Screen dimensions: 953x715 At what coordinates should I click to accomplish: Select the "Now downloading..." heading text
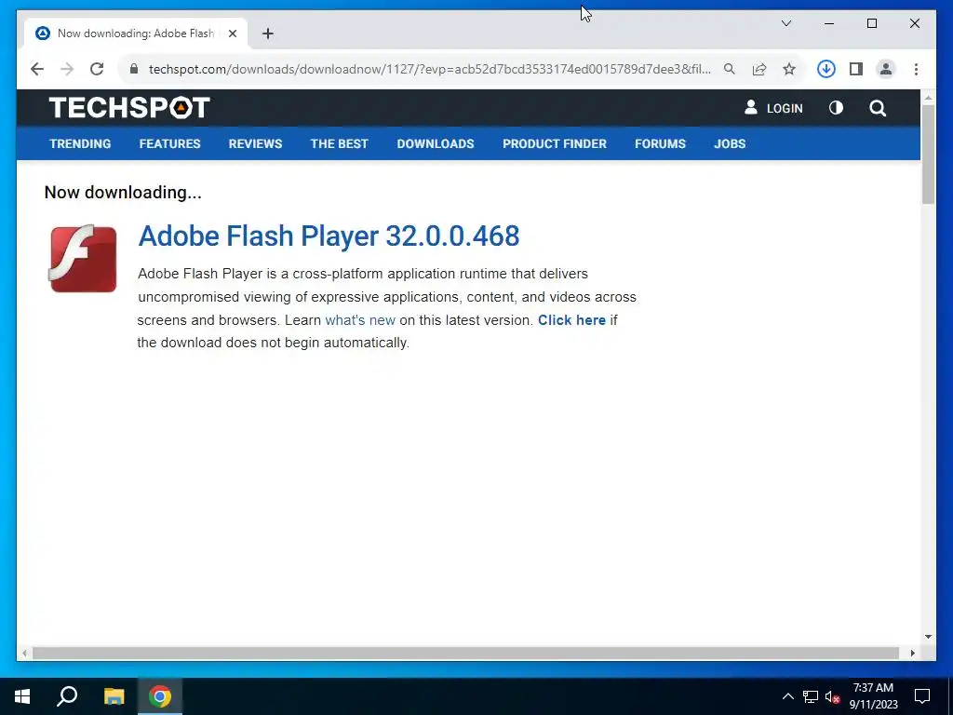pyautogui.click(x=123, y=193)
